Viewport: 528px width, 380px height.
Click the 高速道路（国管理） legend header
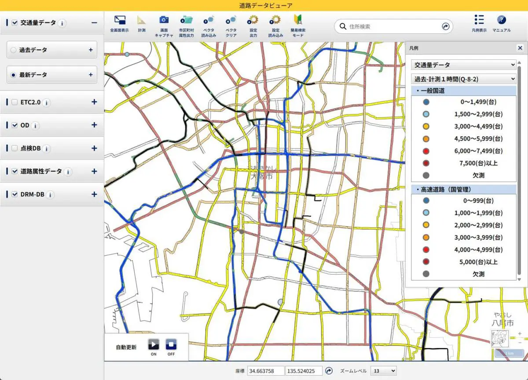coord(464,189)
